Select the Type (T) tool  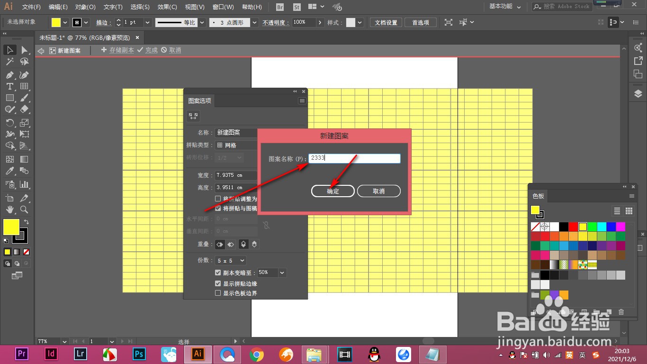[x=9, y=86]
